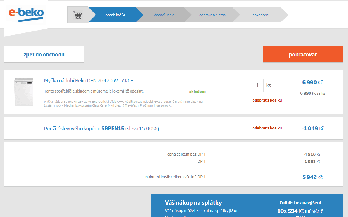Viewport: 348px width, 217px height.
Task: Click the 'Tento spotřebič je skladem' availability text
Action: coord(94,91)
